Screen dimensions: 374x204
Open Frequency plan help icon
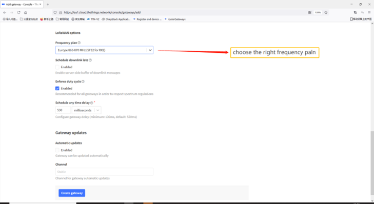coord(79,43)
